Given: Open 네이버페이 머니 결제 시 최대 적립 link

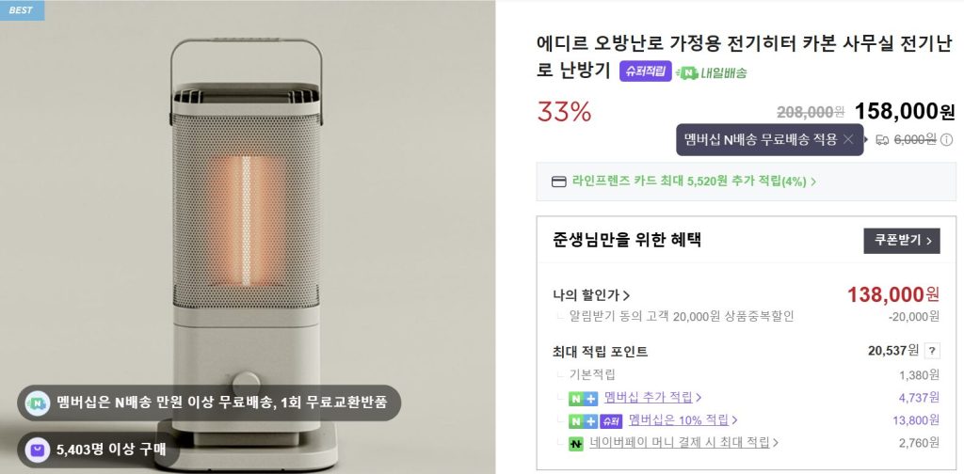Looking at the screenshot, I should pyautogui.click(x=687, y=443).
